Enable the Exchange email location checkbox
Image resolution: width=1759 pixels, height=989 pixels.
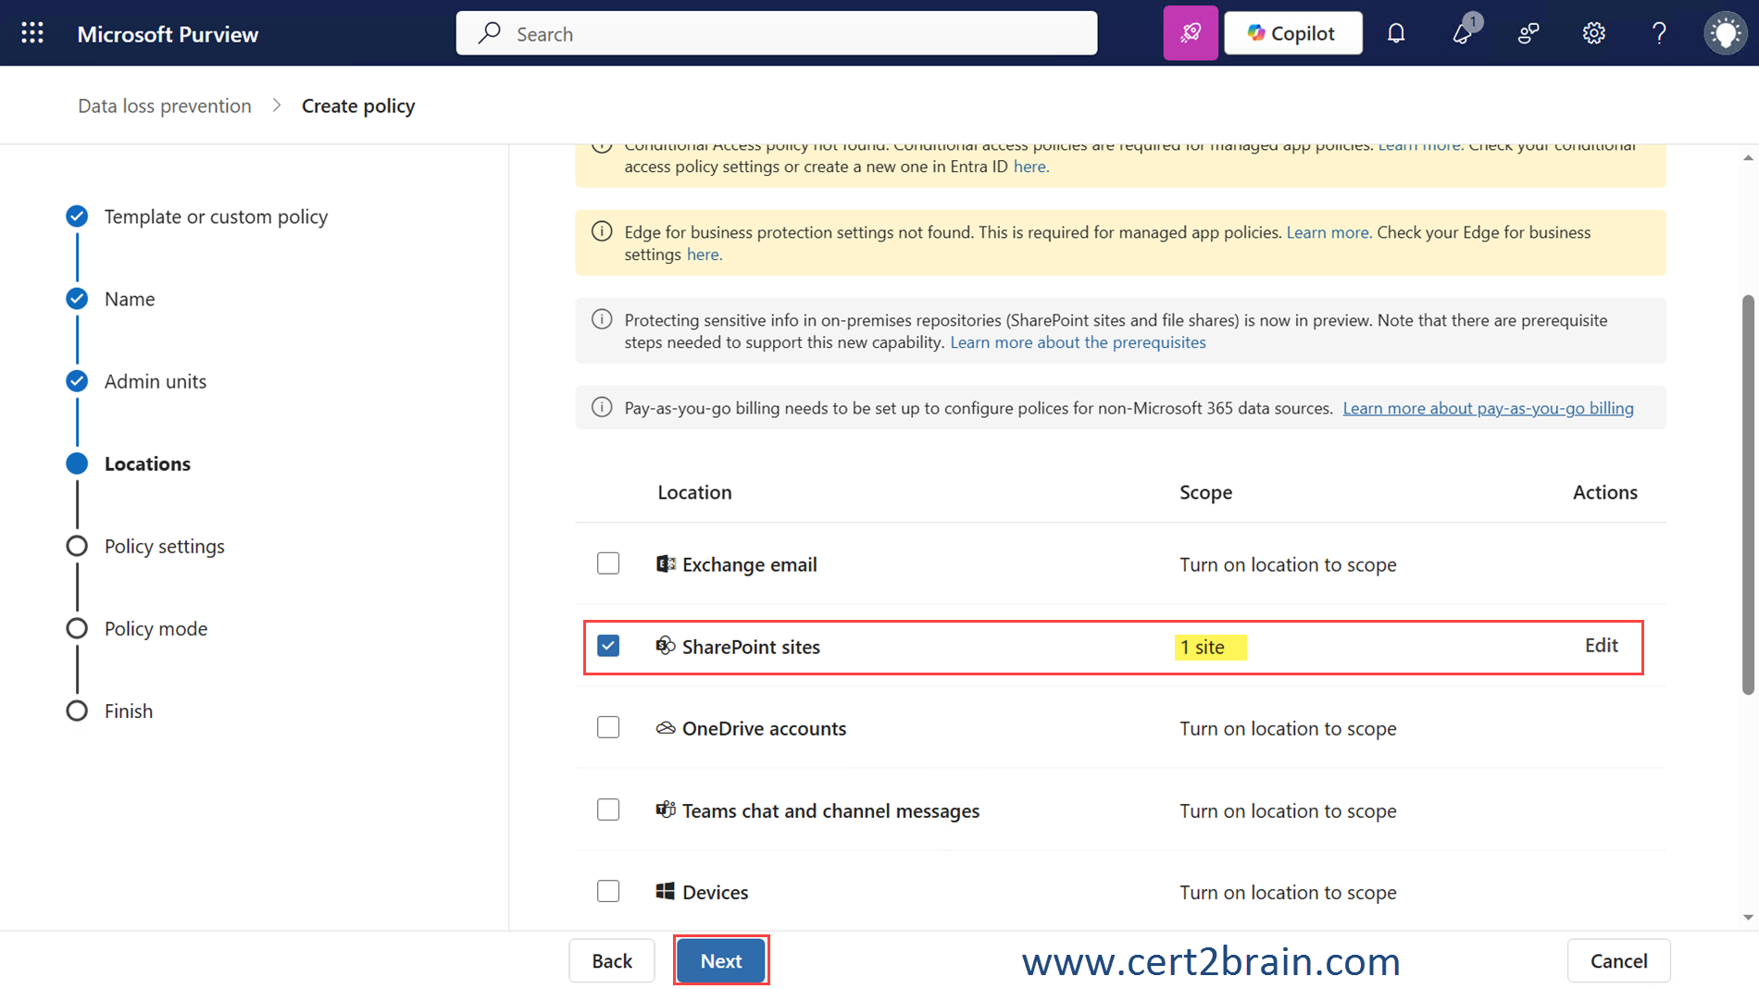[608, 563]
